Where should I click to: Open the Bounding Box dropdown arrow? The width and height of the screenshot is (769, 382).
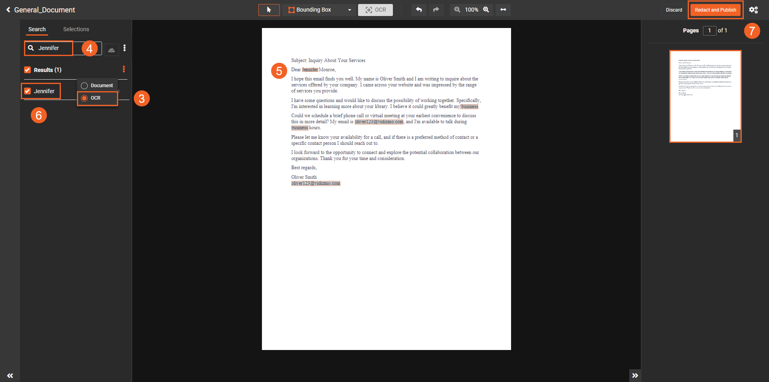pyautogui.click(x=349, y=10)
